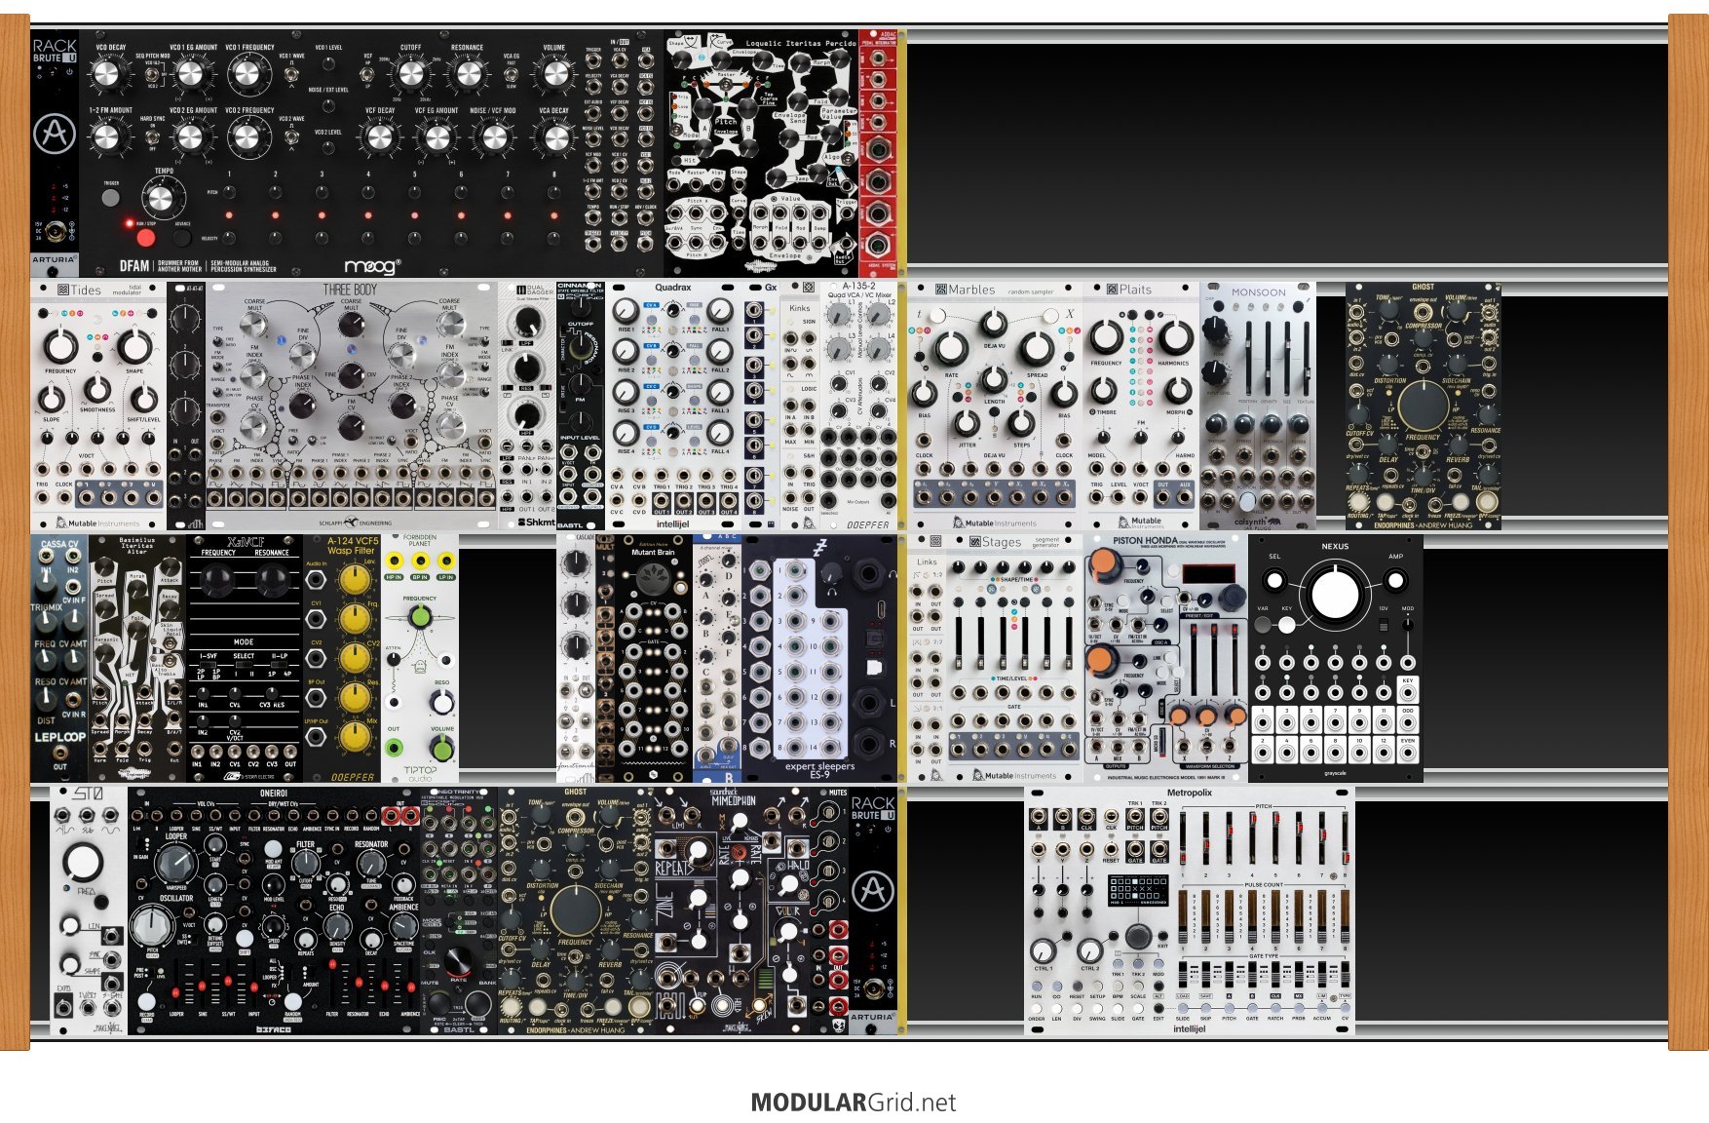
Task: Click the intellijel logo under Metropolix
Action: pyautogui.click(x=1189, y=1028)
